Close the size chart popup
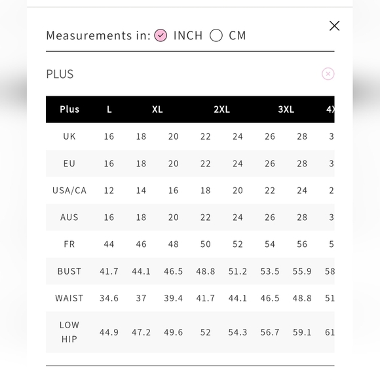380x380 pixels. click(334, 26)
